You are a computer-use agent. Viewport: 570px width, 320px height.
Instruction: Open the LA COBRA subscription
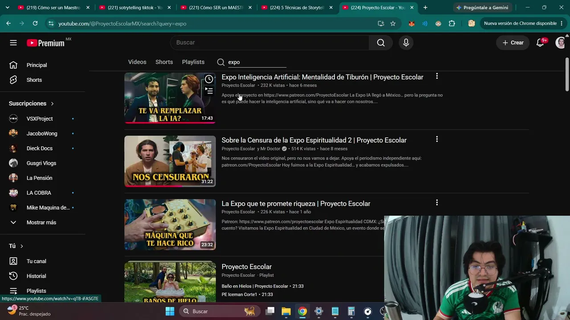click(x=39, y=193)
